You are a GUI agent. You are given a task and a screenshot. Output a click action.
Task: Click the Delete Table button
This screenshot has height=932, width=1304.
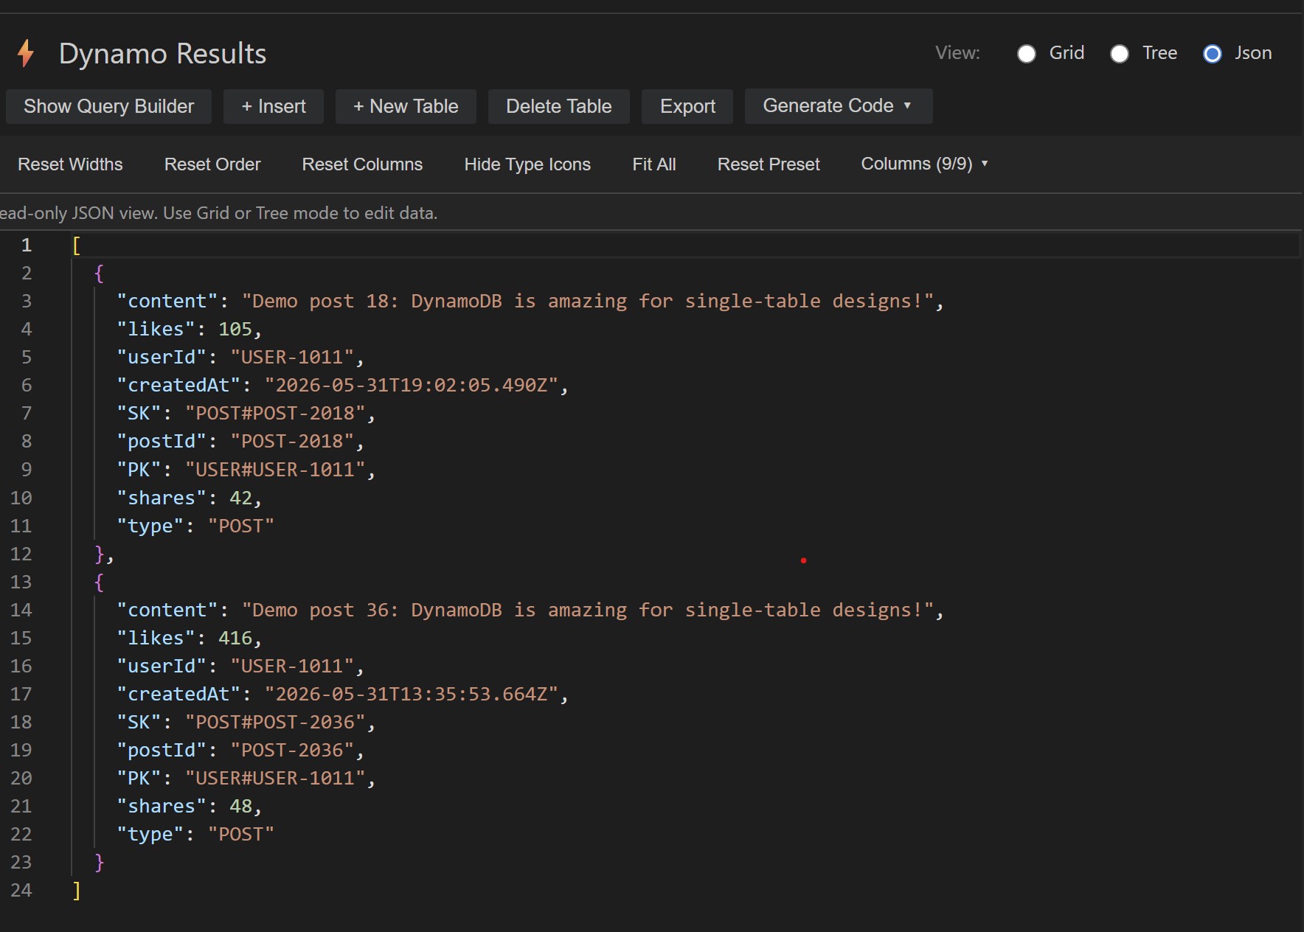pyautogui.click(x=559, y=106)
